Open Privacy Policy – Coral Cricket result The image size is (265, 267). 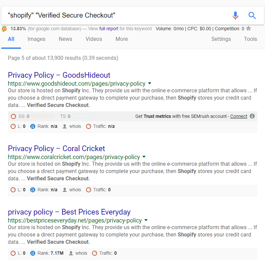coord(57,148)
